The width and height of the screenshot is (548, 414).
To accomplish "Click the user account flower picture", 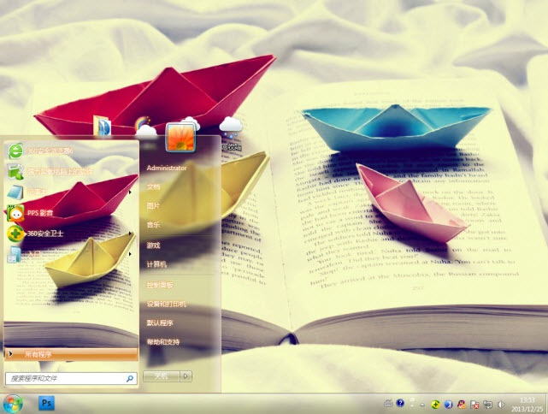I will [180, 138].
